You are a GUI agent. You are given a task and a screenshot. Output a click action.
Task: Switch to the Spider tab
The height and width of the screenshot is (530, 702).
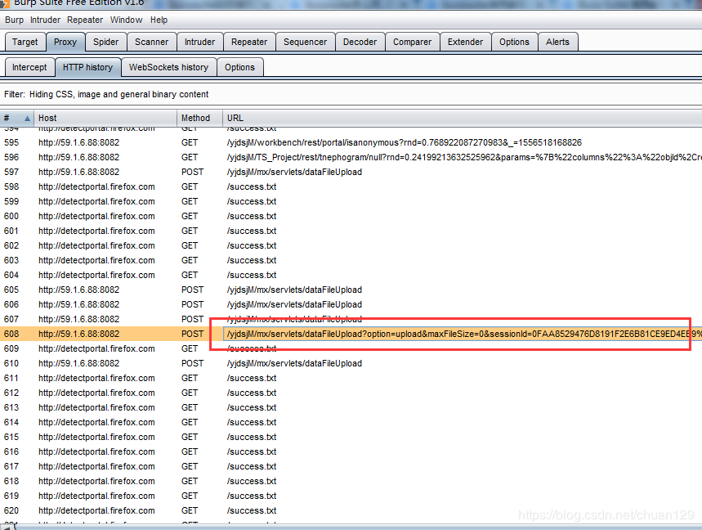tap(105, 42)
